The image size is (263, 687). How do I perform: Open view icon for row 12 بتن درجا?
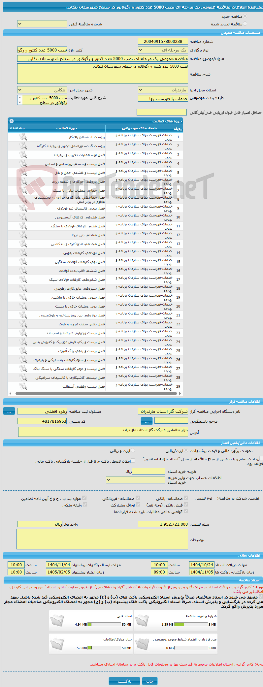tap(23, 235)
